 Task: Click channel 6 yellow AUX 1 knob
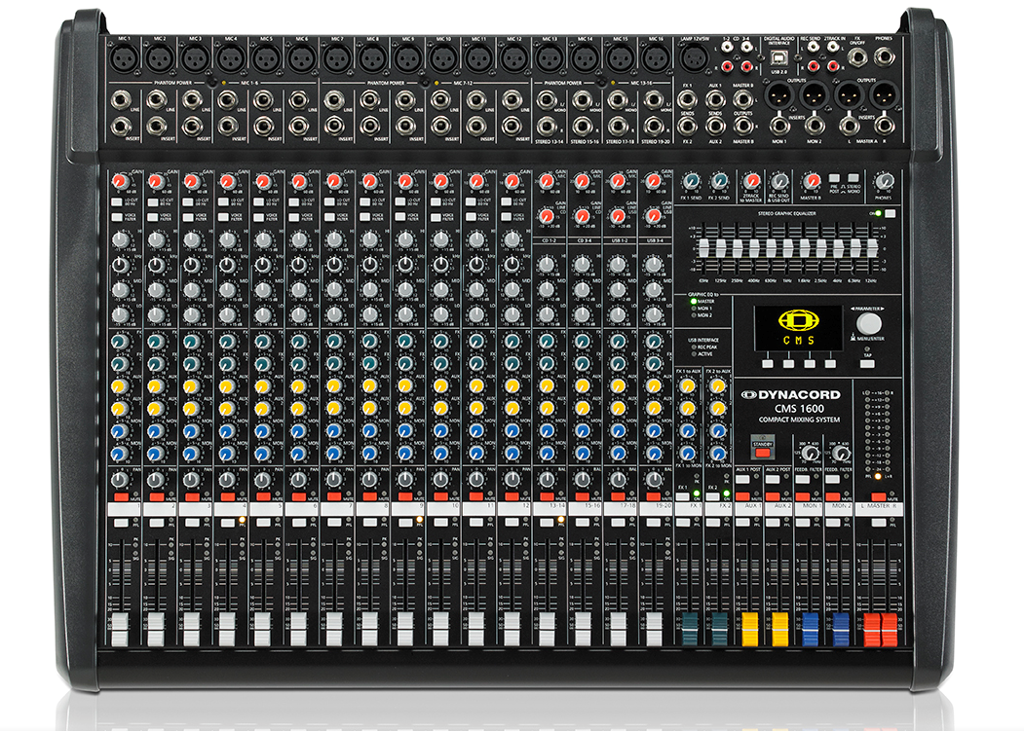coord(298,385)
